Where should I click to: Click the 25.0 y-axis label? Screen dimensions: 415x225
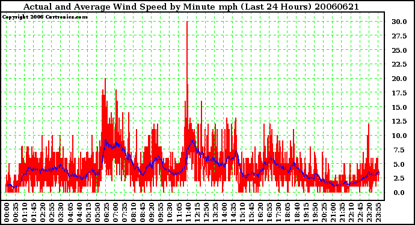coord(399,50)
